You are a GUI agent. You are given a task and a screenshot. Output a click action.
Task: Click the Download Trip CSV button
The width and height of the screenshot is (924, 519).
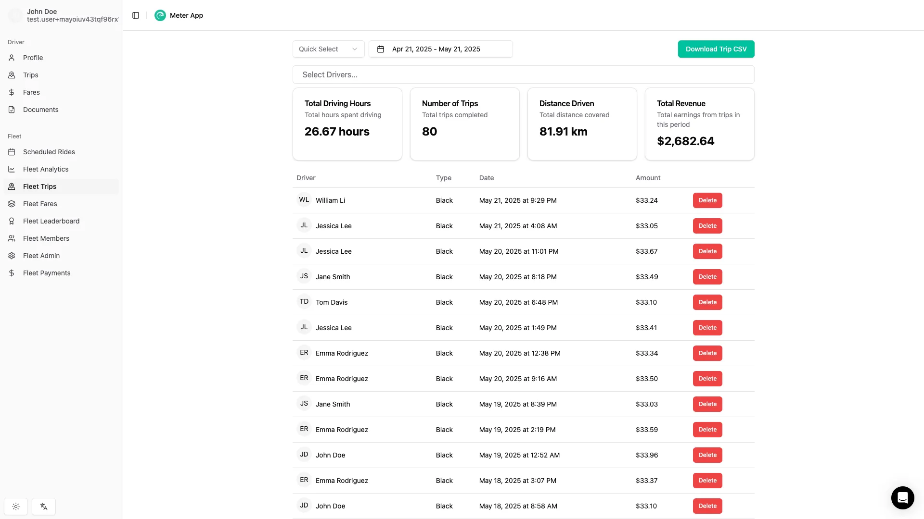(x=716, y=49)
